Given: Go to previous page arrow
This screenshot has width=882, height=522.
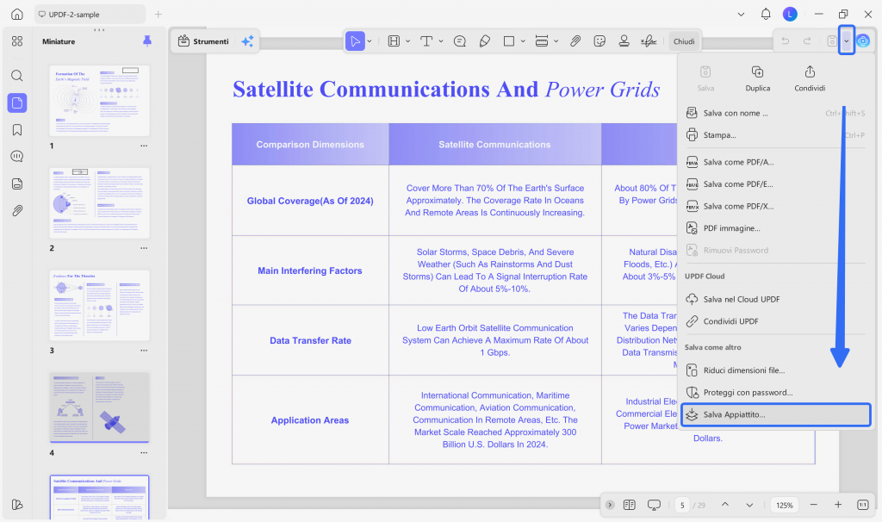Looking at the screenshot, I should (725, 505).
